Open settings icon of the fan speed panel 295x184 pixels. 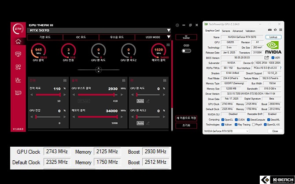pos(165,80)
